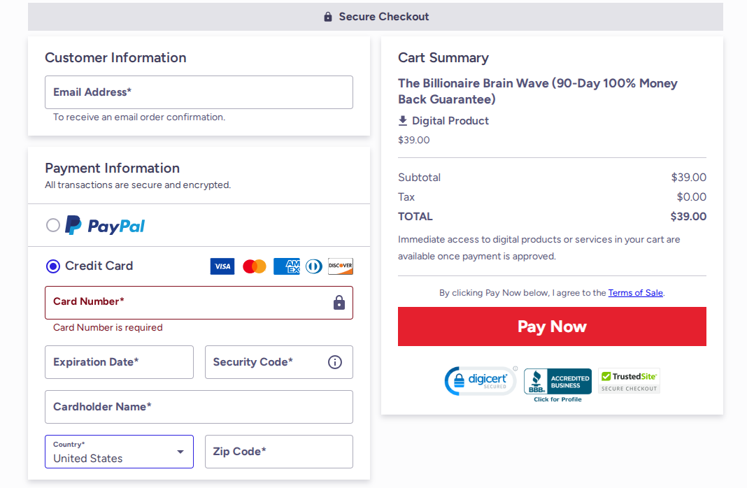This screenshot has width=747, height=488.
Task: Click the American Express icon
Action: pyautogui.click(x=286, y=266)
